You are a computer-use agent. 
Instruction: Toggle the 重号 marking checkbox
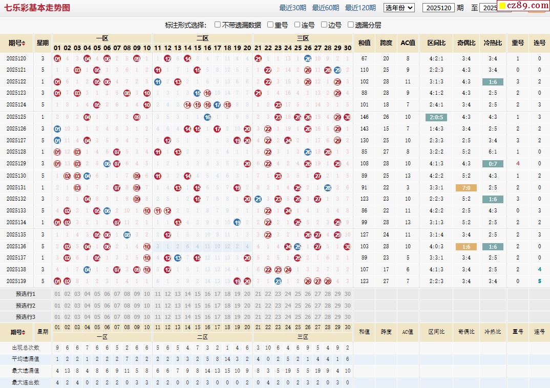coord(270,25)
